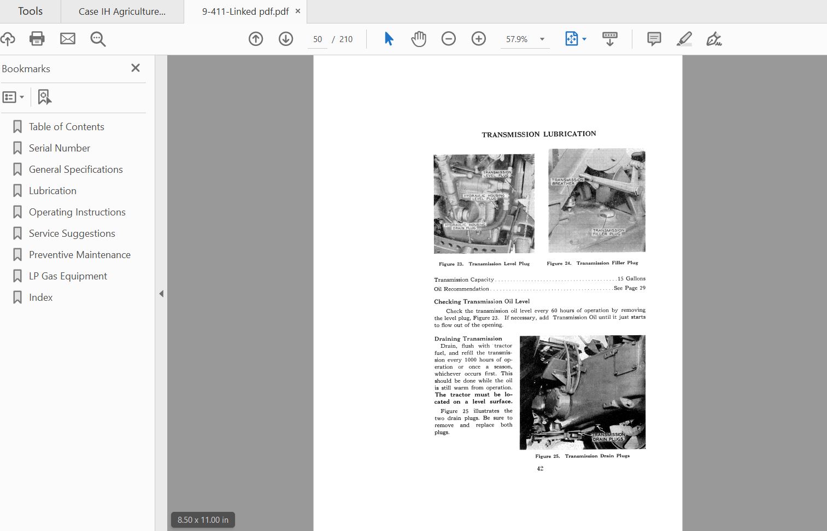Click the page size indicator 8.50 x 11.00 in
827x531 pixels.
tap(203, 520)
